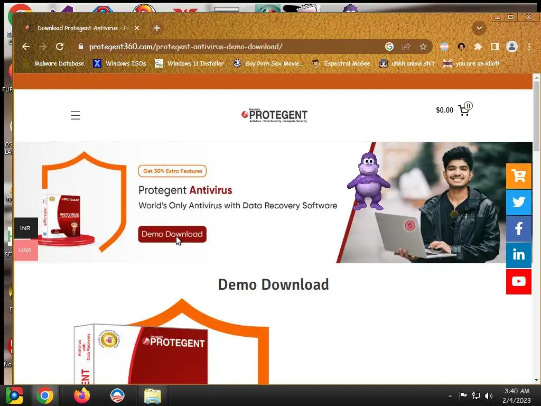Screen dimensions: 541x406
Task: Click the volume speaker tray icon
Action: pyautogui.click(x=489, y=395)
